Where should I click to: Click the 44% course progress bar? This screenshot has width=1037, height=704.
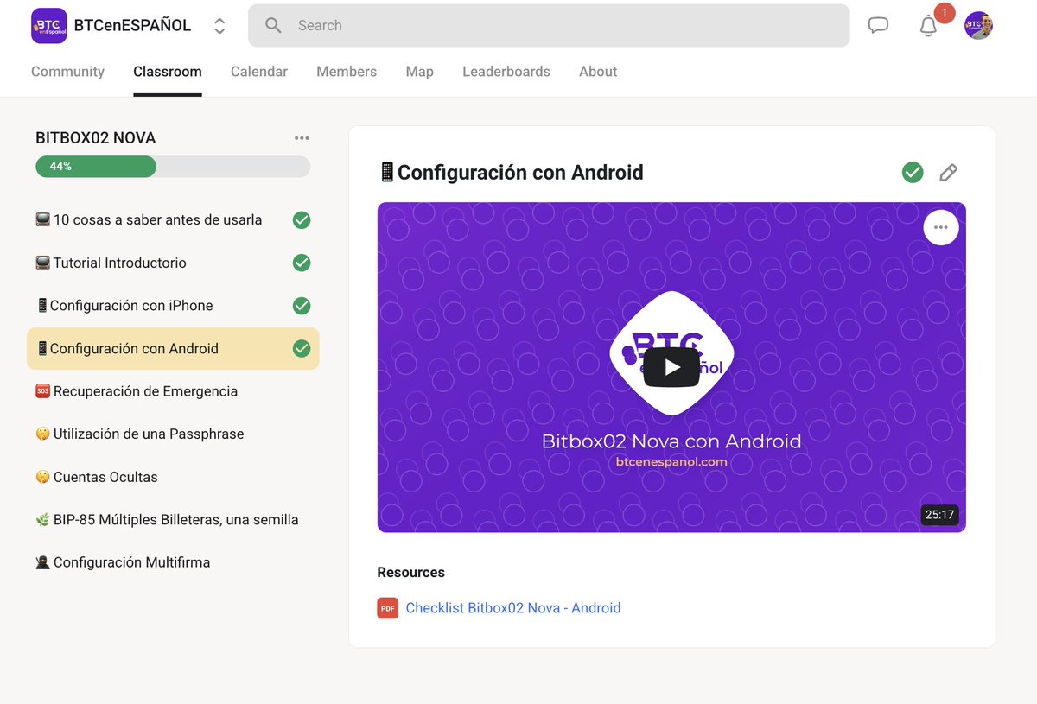(173, 167)
